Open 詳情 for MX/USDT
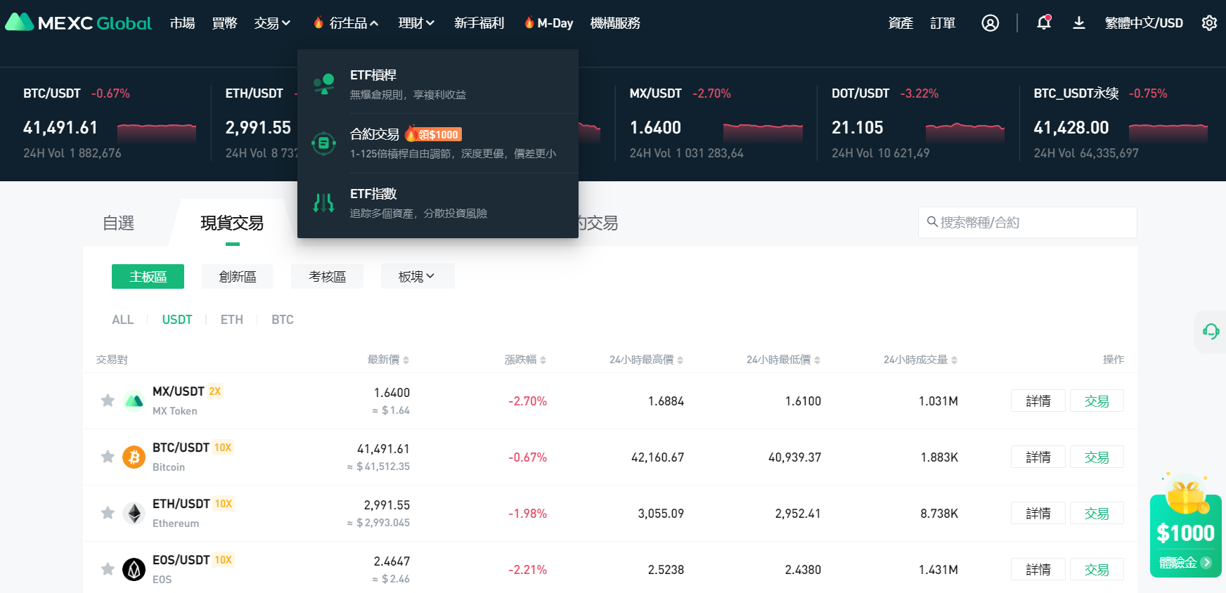 point(1038,400)
